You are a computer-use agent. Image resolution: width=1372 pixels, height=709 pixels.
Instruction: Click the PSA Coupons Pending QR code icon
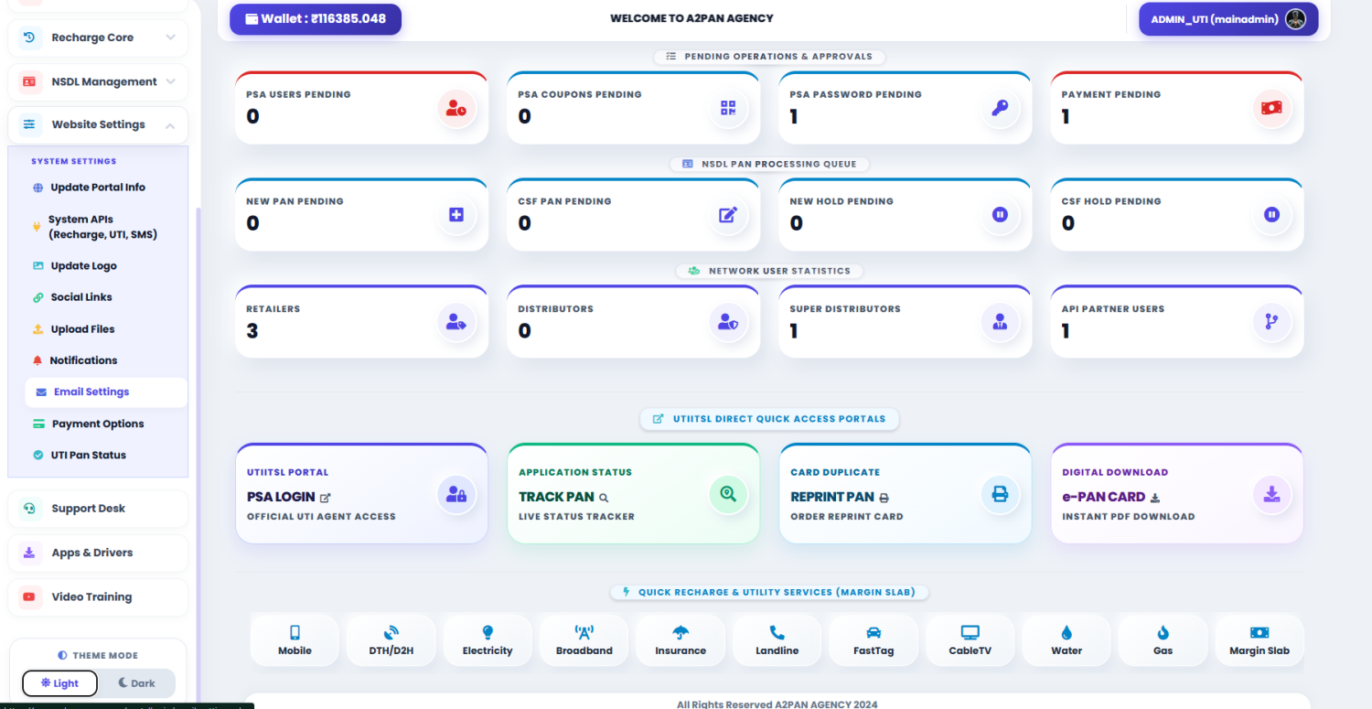(728, 108)
